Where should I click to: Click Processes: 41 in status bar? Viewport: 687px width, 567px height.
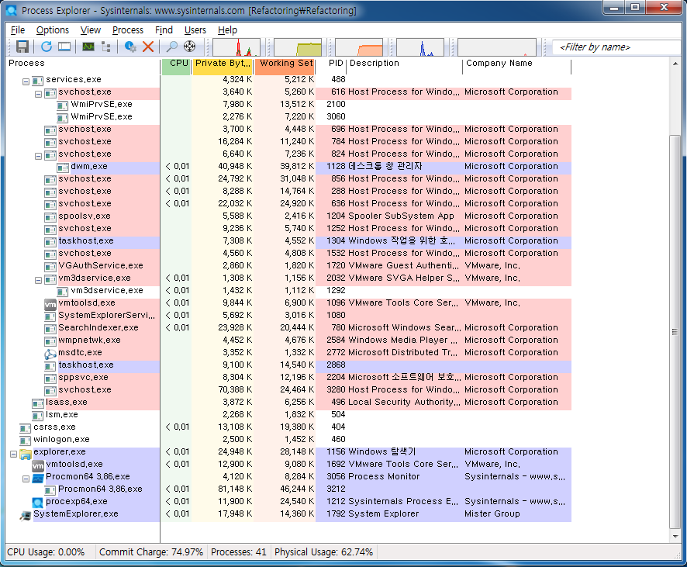pos(238,552)
